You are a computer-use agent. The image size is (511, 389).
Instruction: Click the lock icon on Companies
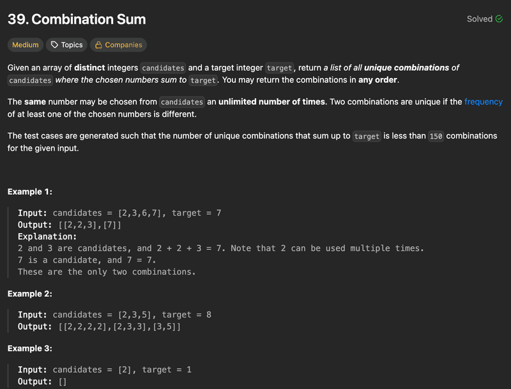(98, 45)
